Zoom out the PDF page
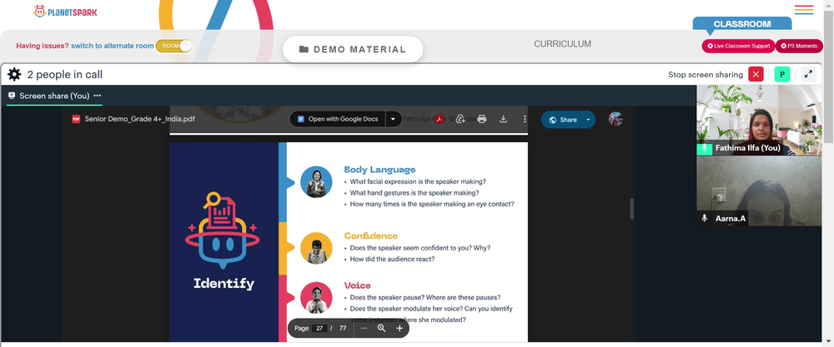Image resolution: width=834 pixels, height=347 pixels. 364,328
